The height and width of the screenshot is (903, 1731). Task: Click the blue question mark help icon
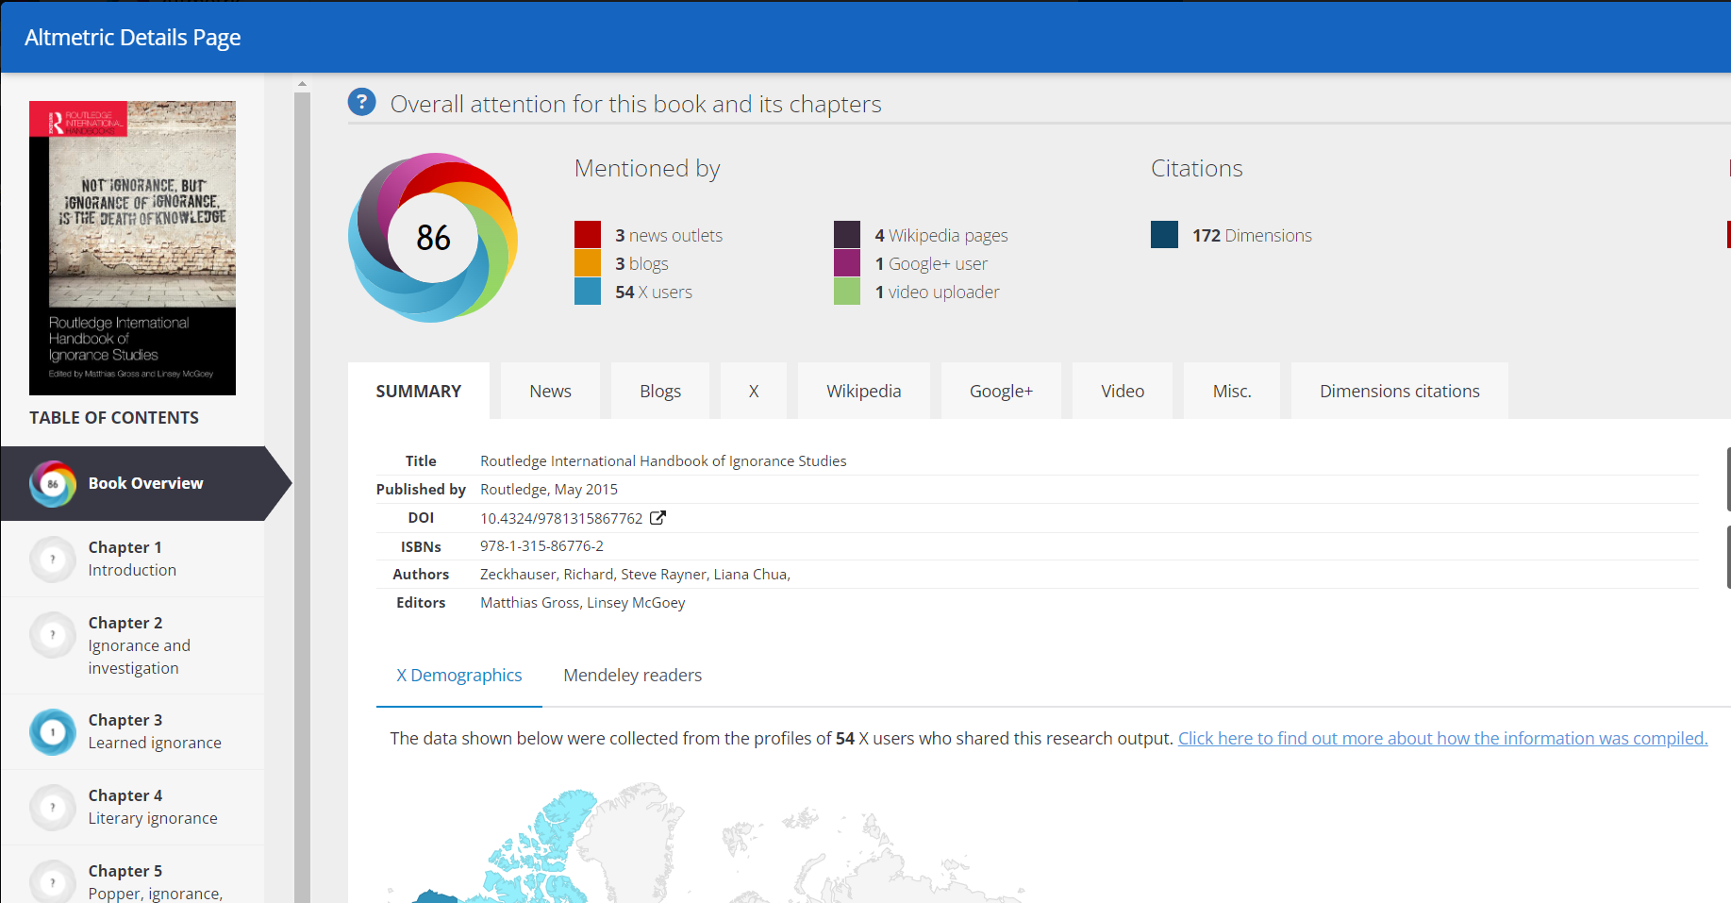(x=361, y=102)
